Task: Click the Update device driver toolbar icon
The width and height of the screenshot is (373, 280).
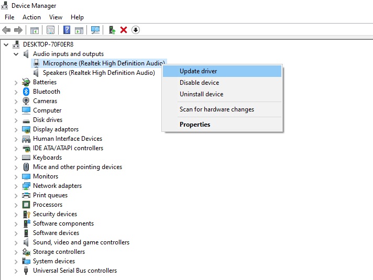Action: (x=112, y=30)
